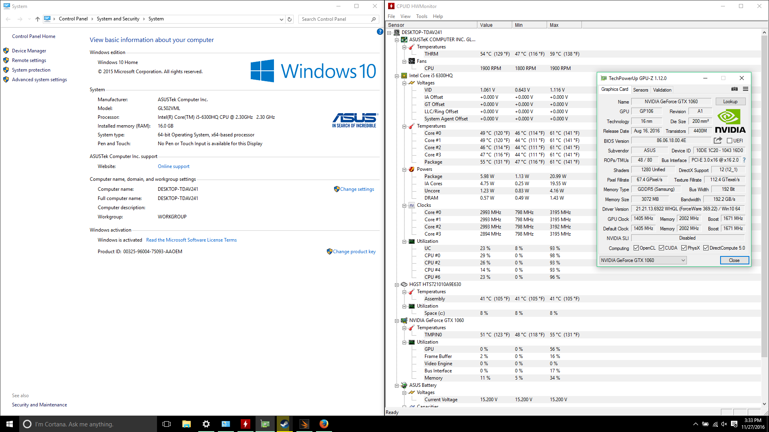Click the volume speaker tray icon

click(724, 424)
